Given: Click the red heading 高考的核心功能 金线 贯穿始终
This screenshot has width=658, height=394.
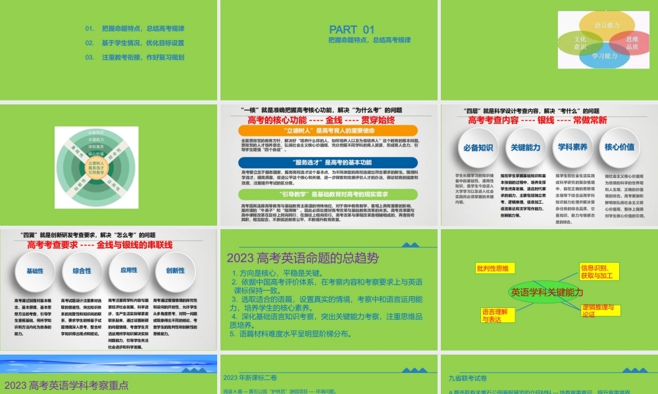Looking at the screenshot, I should click(321, 120).
